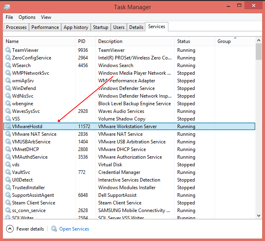Click the gear icon beside VMwareHostd
This screenshot has height=241, width=265.
pyautogui.click(x=8, y=127)
